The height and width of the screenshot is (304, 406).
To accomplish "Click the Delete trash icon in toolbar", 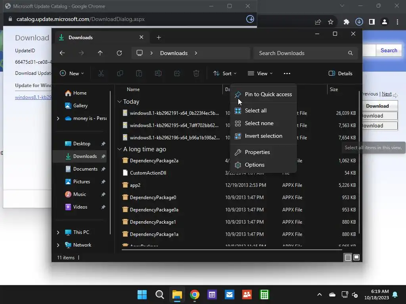I will click(196, 73).
